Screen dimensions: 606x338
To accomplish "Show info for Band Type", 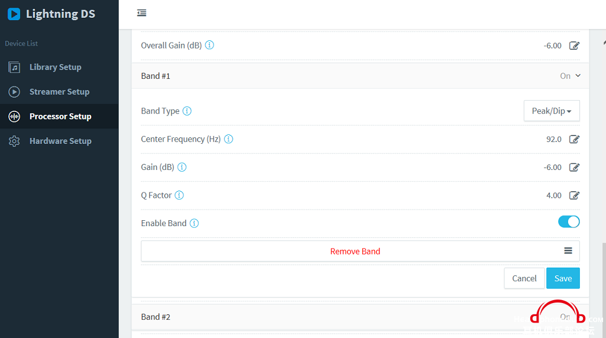I will (187, 111).
